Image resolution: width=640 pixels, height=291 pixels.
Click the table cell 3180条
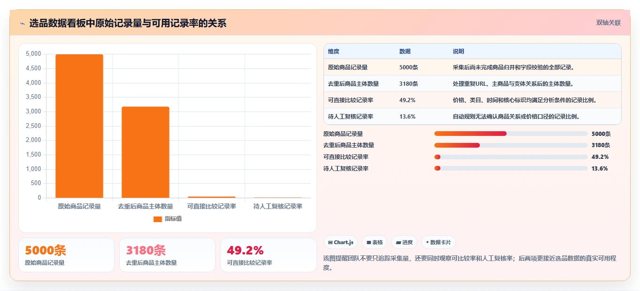tap(409, 83)
